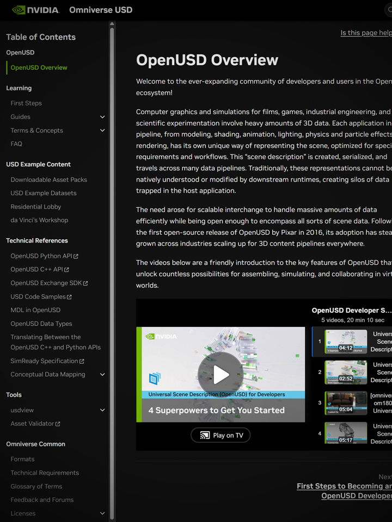Image resolution: width=392 pixels, height=522 pixels.
Task: Click Play on TV button
Action: pos(220,435)
